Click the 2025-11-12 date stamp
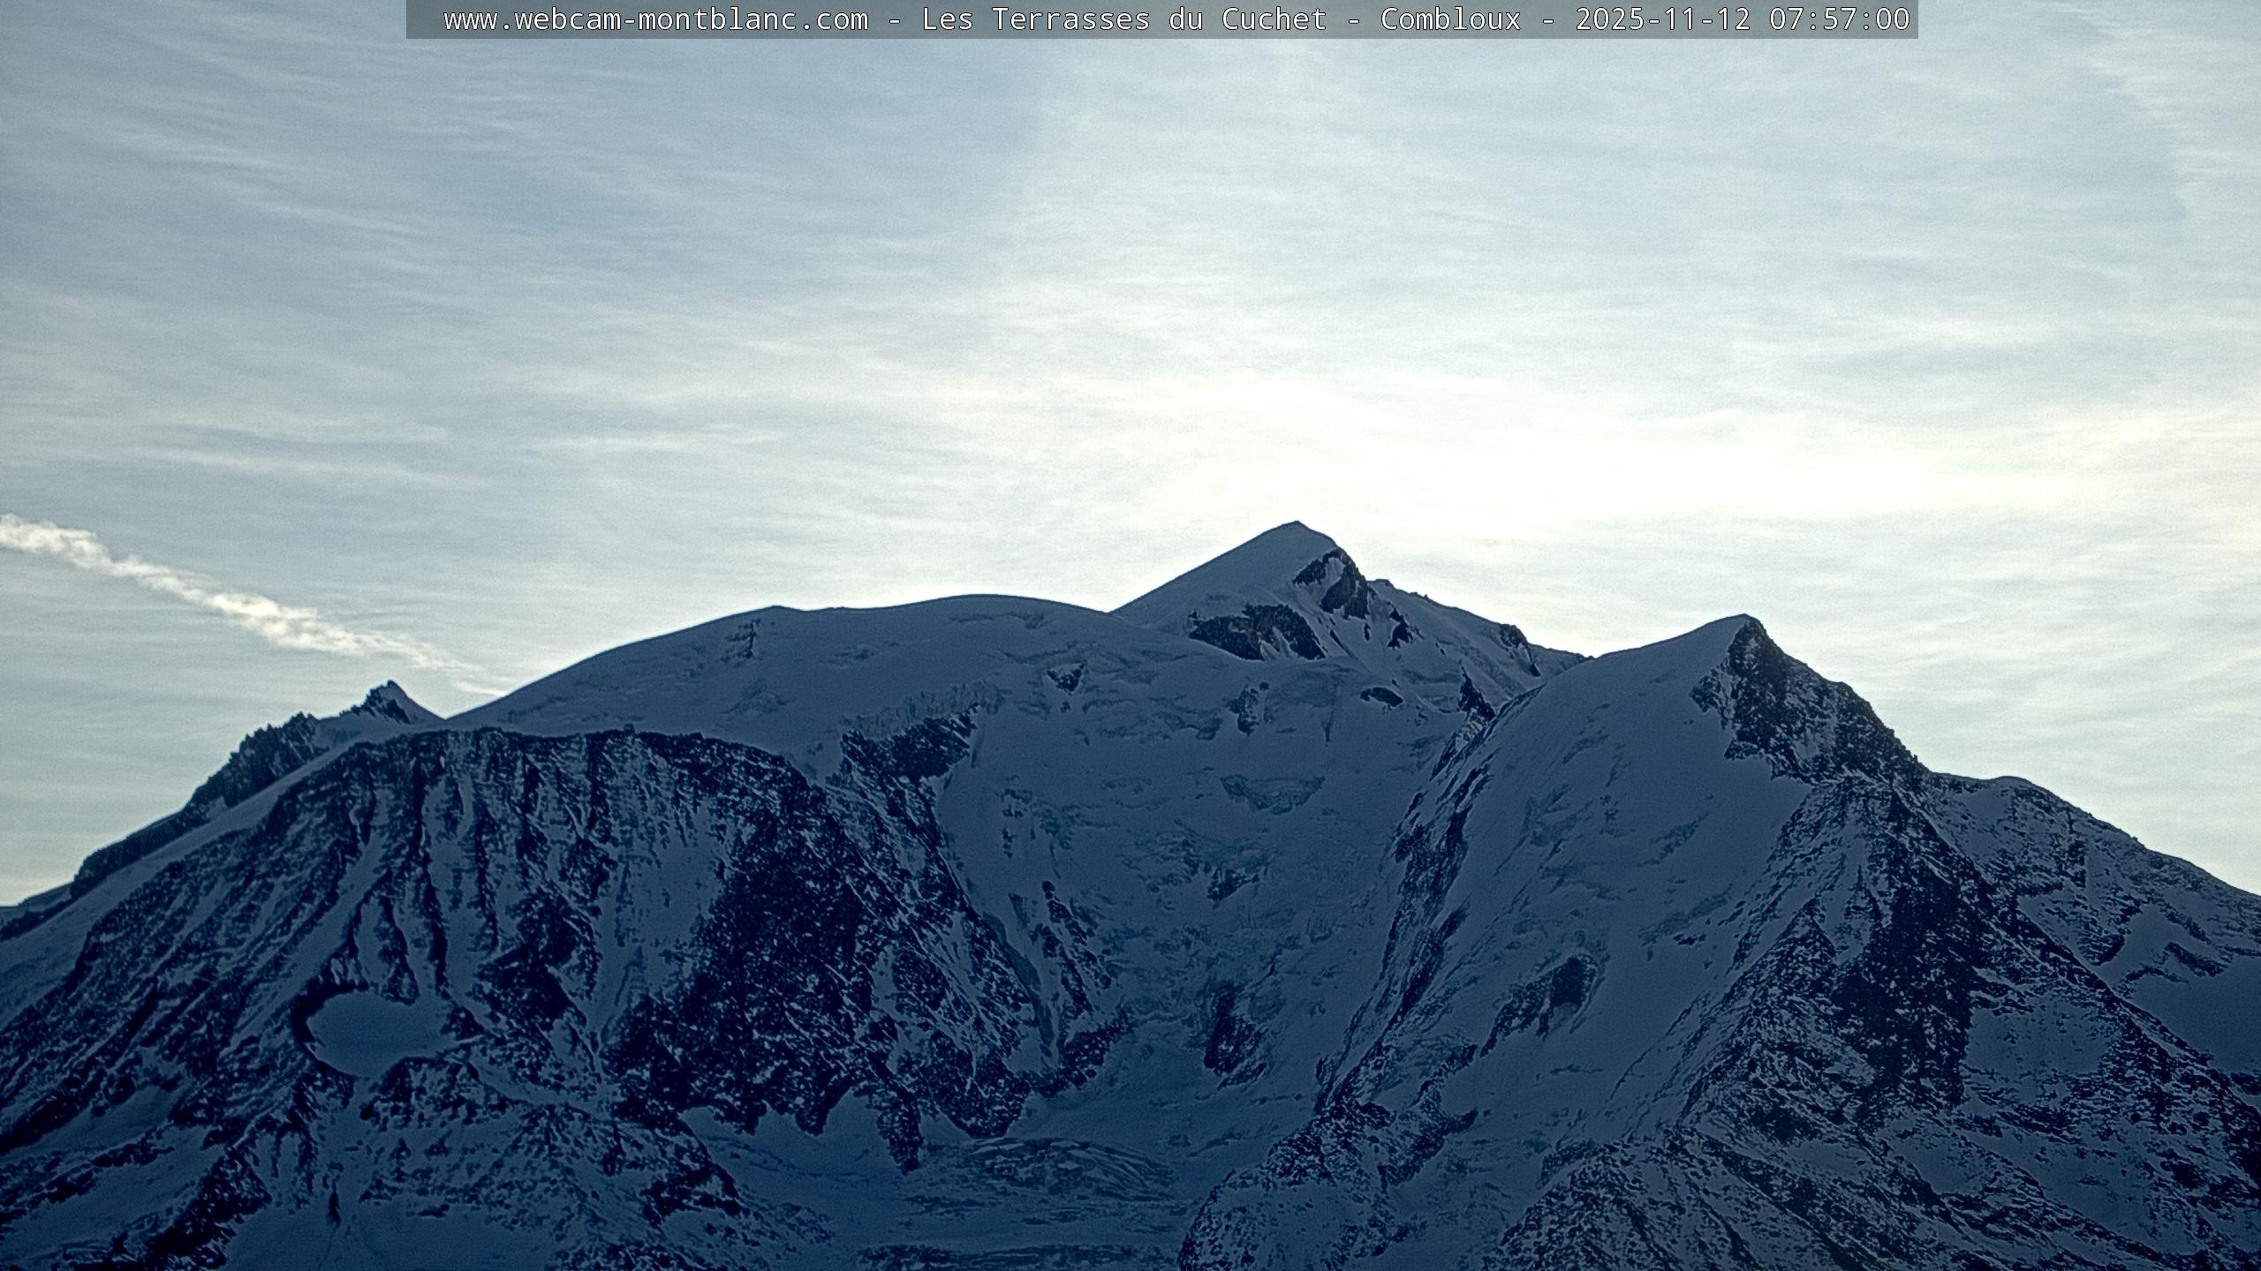The image size is (2261, 1271). (1662, 19)
